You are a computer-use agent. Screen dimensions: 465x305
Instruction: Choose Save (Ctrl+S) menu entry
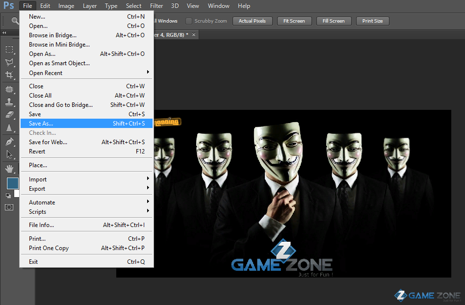(87, 114)
